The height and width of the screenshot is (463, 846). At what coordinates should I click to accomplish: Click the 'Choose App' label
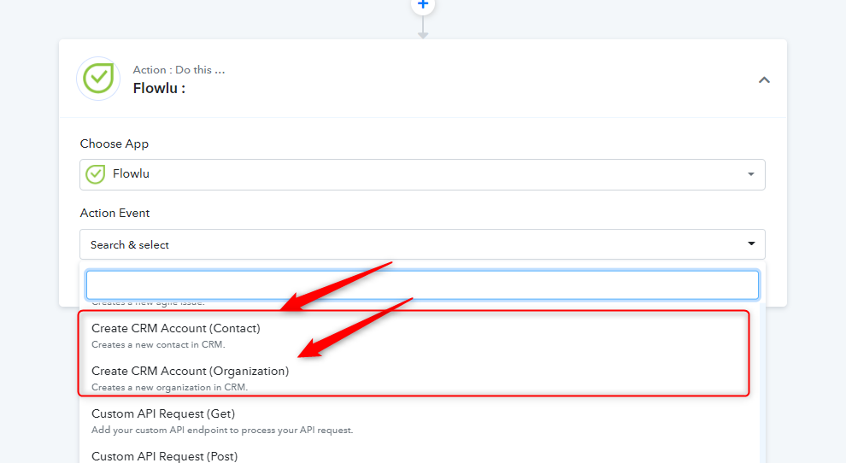click(x=115, y=144)
